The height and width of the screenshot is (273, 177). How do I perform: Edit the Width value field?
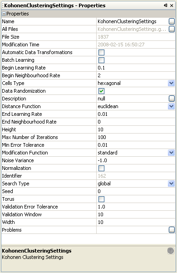(x=136, y=222)
